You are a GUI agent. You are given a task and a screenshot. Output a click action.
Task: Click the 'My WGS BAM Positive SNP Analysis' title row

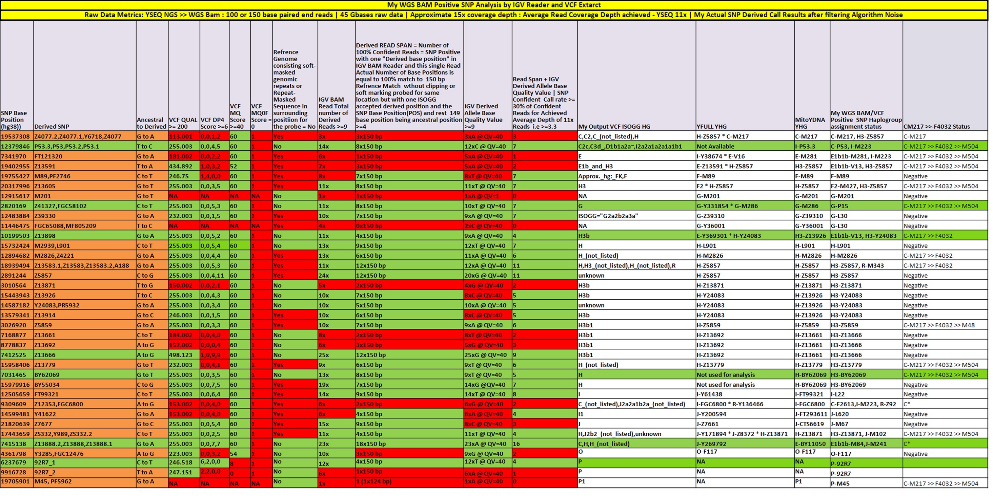[494, 5]
